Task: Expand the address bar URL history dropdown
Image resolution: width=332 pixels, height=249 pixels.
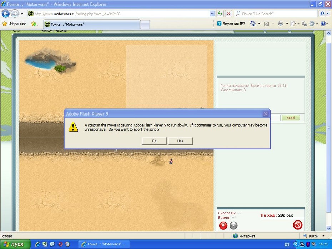Action: pos(212,14)
